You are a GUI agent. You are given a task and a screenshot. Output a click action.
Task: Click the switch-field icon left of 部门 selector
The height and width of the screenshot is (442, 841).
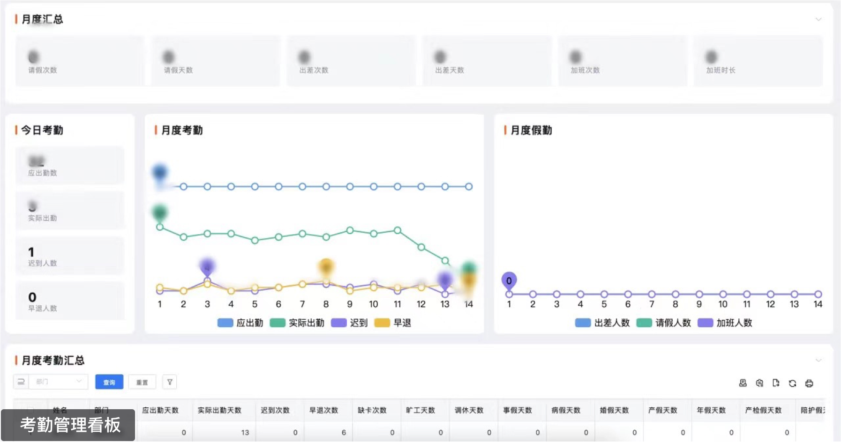click(21, 382)
